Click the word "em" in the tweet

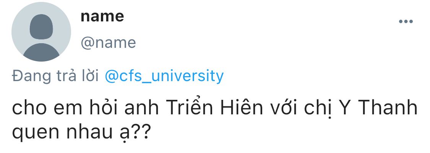click(x=64, y=109)
